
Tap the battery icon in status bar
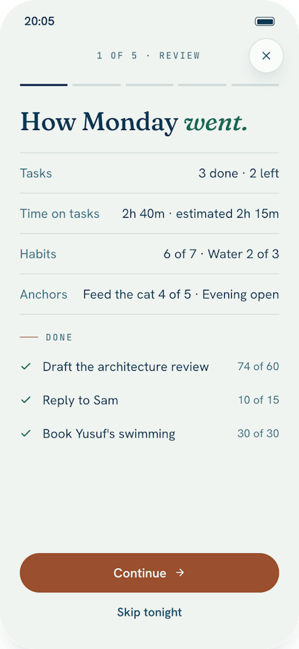(264, 22)
